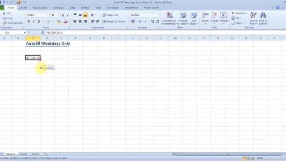This screenshot has width=286, height=161.
Task: Switch to the Page Layout tab
Action: click(x=40, y=8)
